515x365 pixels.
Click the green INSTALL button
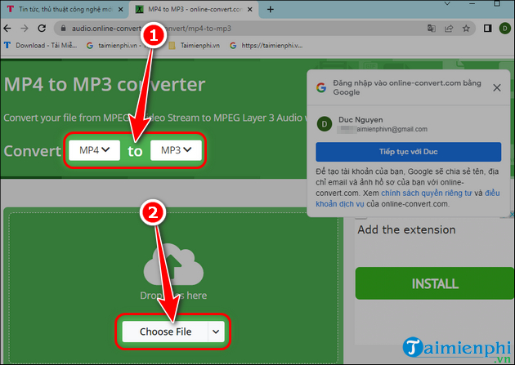click(x=435, y=283)
